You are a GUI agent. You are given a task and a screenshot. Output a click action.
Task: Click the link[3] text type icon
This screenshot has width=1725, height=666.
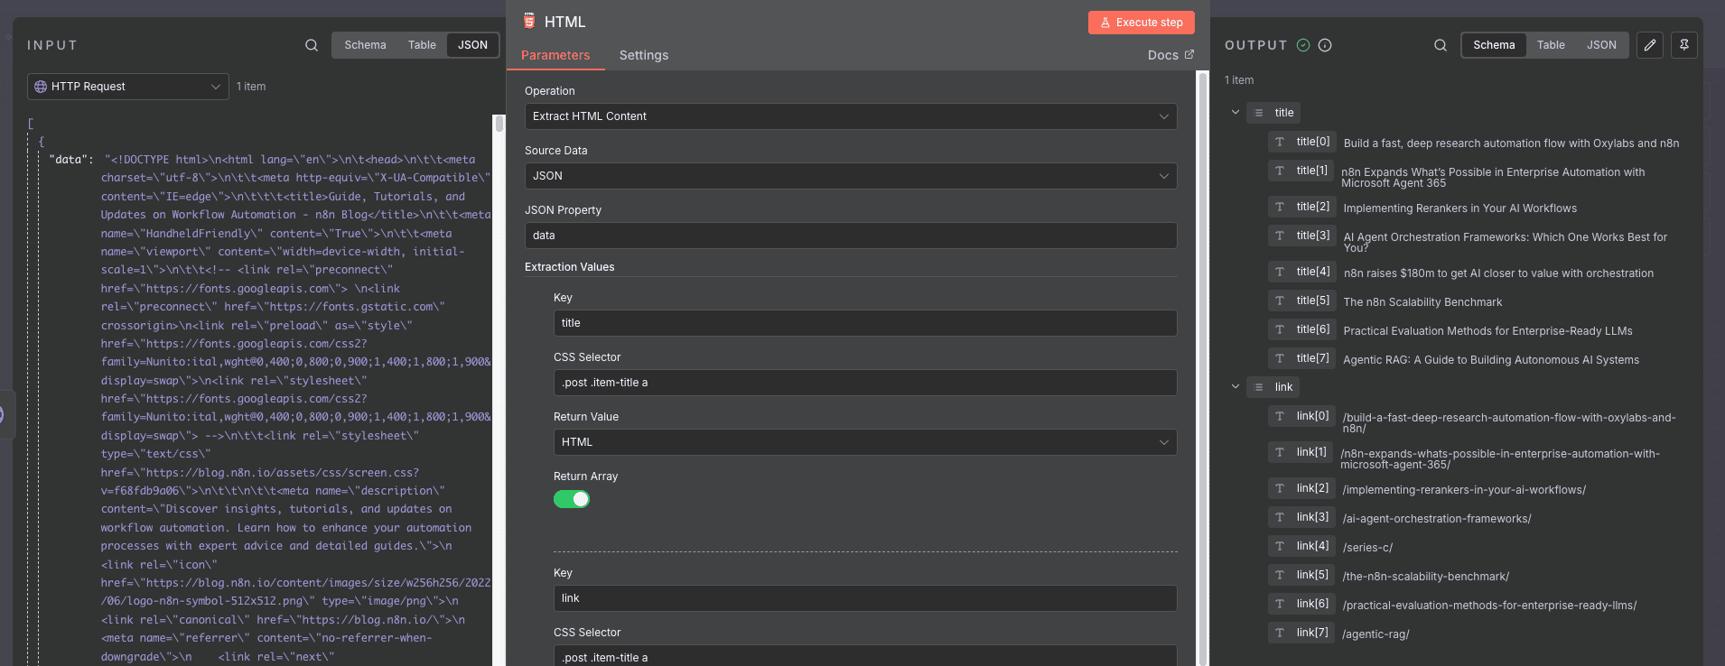pyautogui.click(x=1280, y=517)
